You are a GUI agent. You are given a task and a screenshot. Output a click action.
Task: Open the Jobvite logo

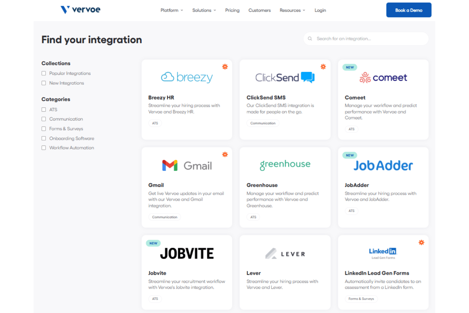coord(187,253)
